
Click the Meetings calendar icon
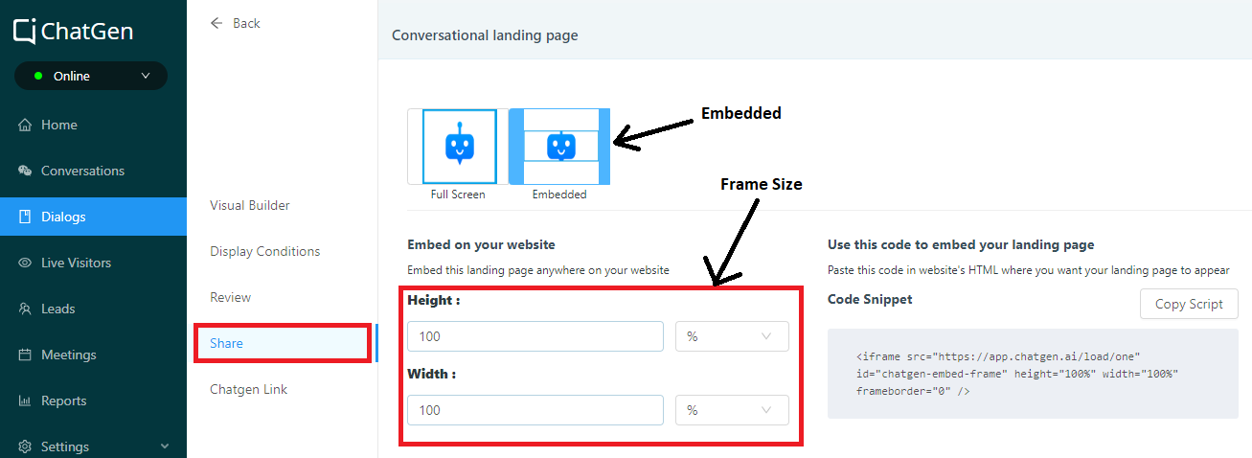25,355
